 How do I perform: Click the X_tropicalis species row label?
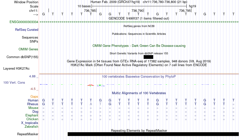click(x=30, y=123)
